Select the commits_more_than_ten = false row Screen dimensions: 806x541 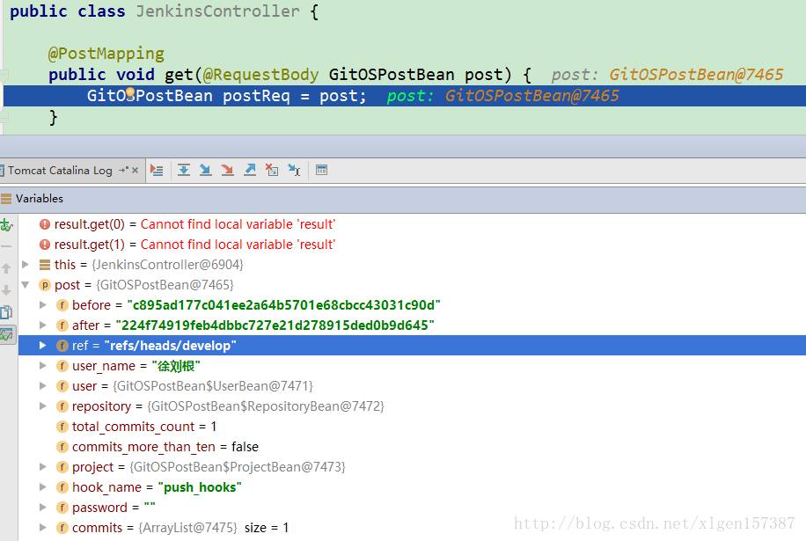pos(412,447)
